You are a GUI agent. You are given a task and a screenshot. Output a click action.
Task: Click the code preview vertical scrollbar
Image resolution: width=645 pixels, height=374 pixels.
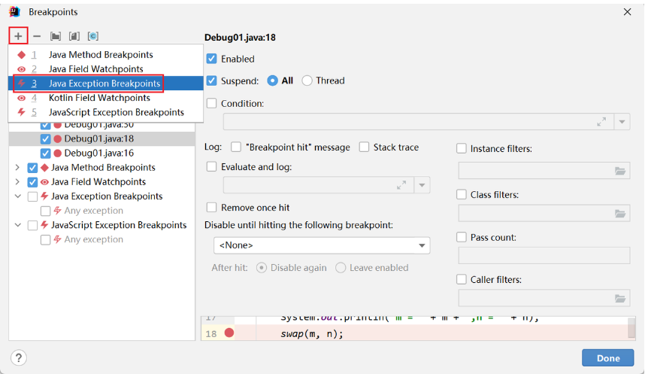click(631, 328)
